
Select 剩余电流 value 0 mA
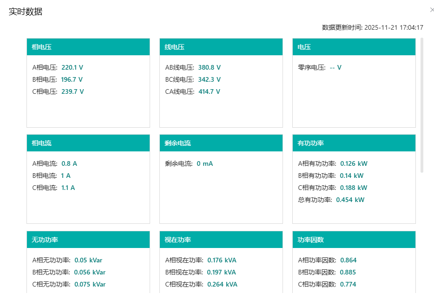[205, 163]
